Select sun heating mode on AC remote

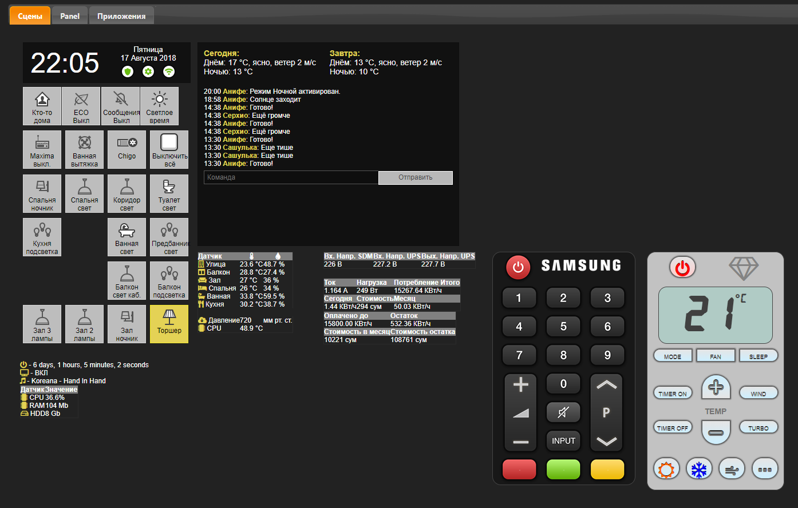(666, 470)
